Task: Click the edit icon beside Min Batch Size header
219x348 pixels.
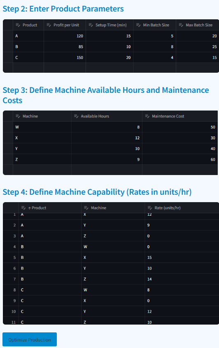Action: click(x=138, y=25)
